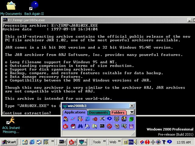Screen dimensions: 195x146
Task: Launch the blue speech bubble app in win2000b3
Action: click(x=109, y=119)
